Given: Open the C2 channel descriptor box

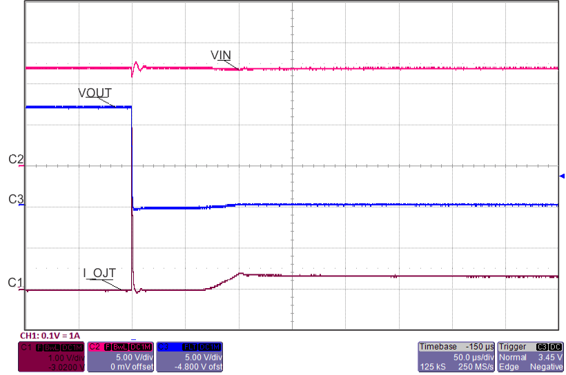Looking at the screenshot, I should click(121, 357).
